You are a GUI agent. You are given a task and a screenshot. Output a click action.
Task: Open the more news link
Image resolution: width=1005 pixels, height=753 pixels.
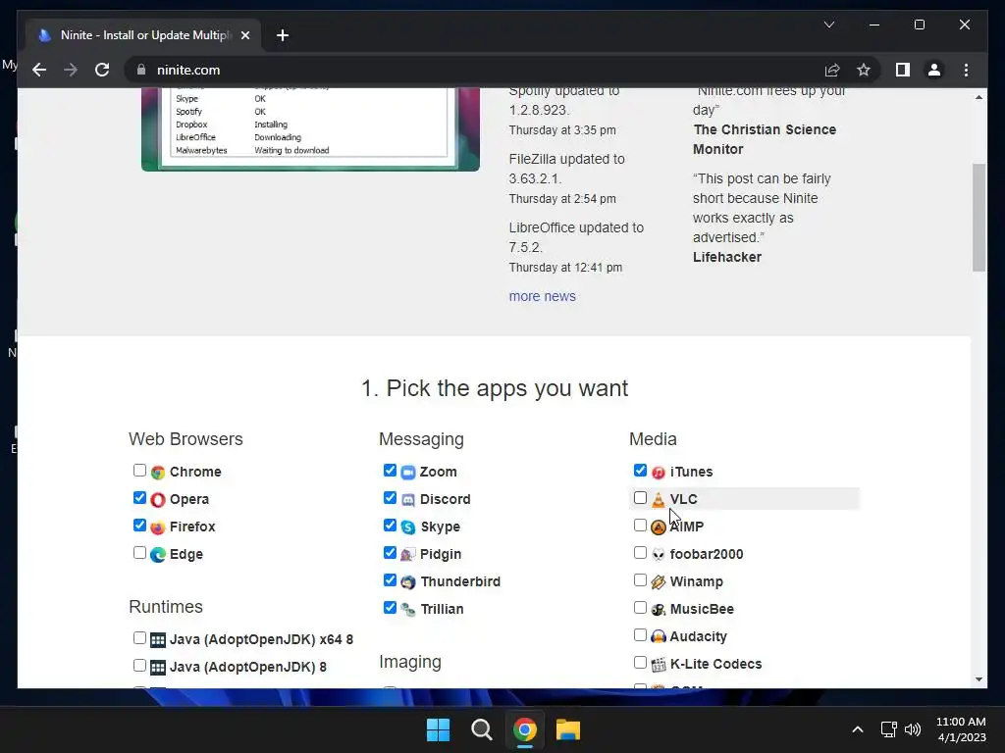point(542,296)
